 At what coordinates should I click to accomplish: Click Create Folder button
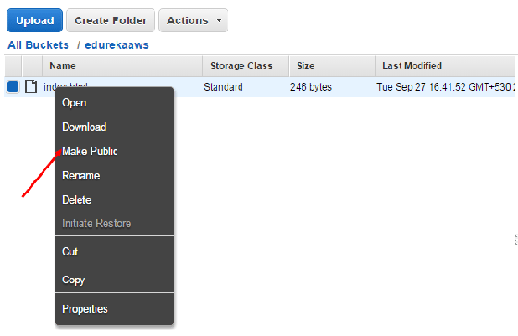[x=110, y=20]
